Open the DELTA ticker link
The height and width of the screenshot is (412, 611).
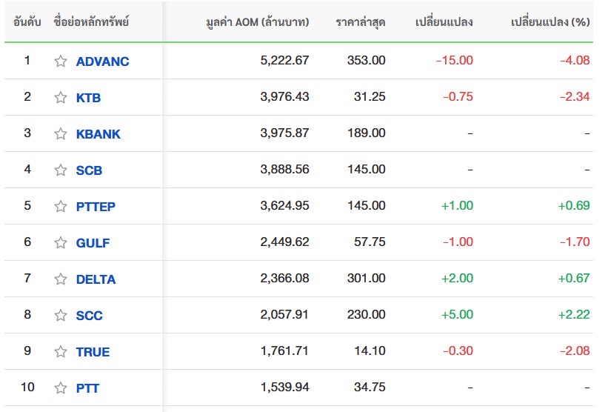click(96, 279)
